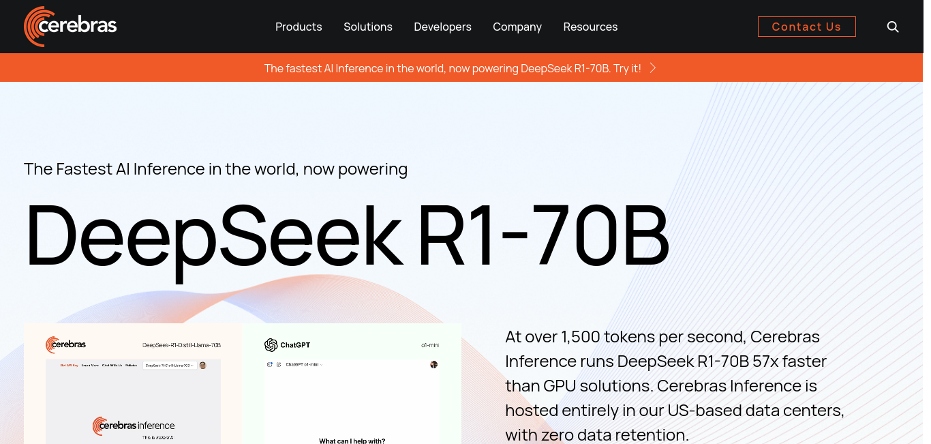The height and width of the screenshot is (444, 931).
Task: Follow the fastest AI Inference banner link
Action: tap(453, 68)
